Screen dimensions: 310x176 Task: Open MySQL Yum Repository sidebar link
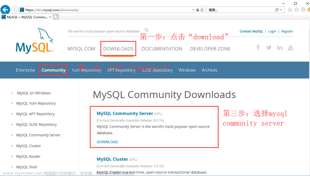36,103
